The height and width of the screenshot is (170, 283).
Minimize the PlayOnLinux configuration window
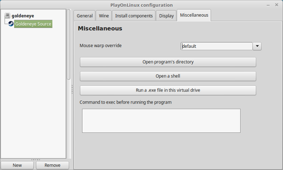coord(268,5)
